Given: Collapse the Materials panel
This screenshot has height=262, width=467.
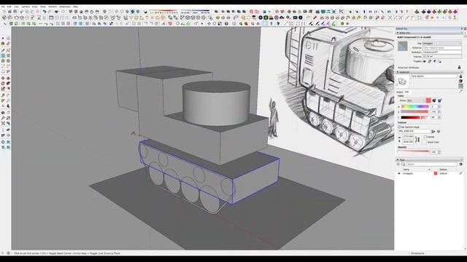Looking at the screenshot, I should pos(398,72).
